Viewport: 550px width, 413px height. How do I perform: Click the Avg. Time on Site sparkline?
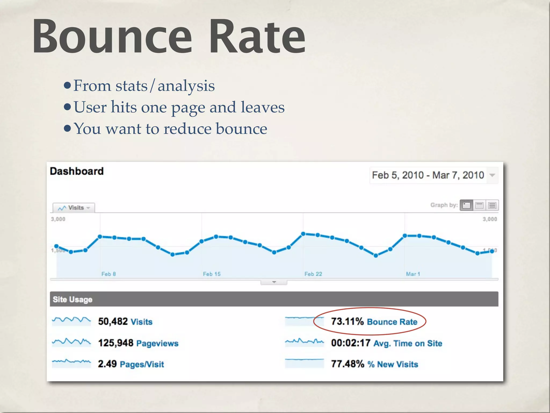304,342
